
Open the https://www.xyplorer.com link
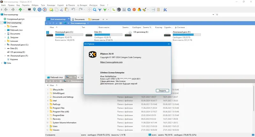(x=111, y=62)
